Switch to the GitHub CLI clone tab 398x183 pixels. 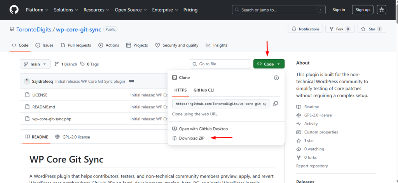click(204, 90)
